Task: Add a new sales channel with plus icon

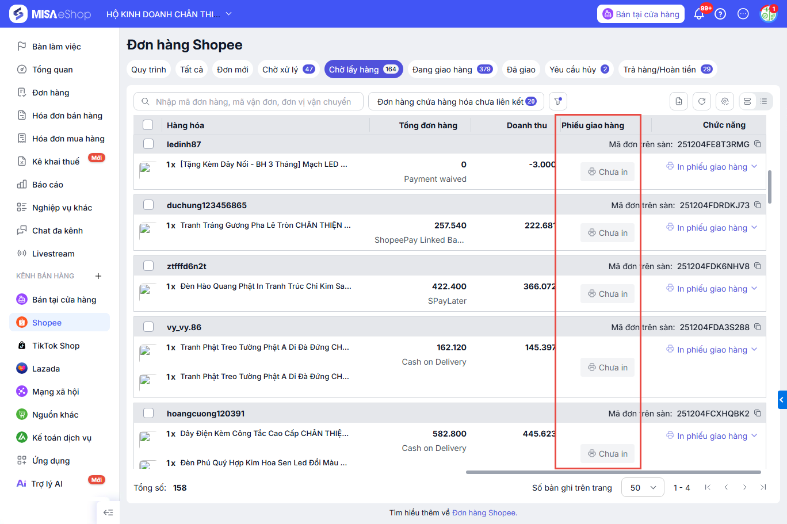Action: click(98, 276)
